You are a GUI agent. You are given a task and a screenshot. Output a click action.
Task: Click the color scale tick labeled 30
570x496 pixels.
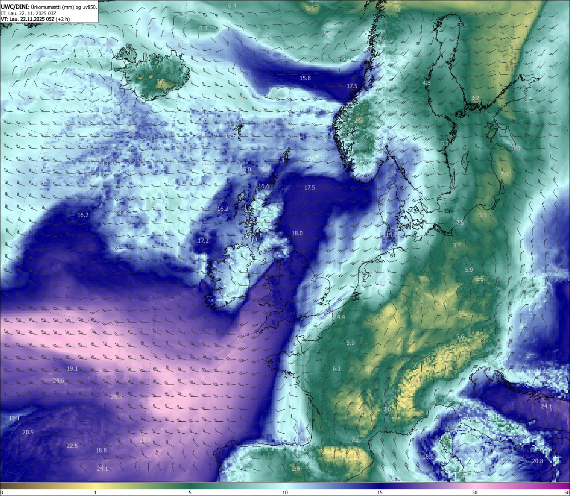475,492
